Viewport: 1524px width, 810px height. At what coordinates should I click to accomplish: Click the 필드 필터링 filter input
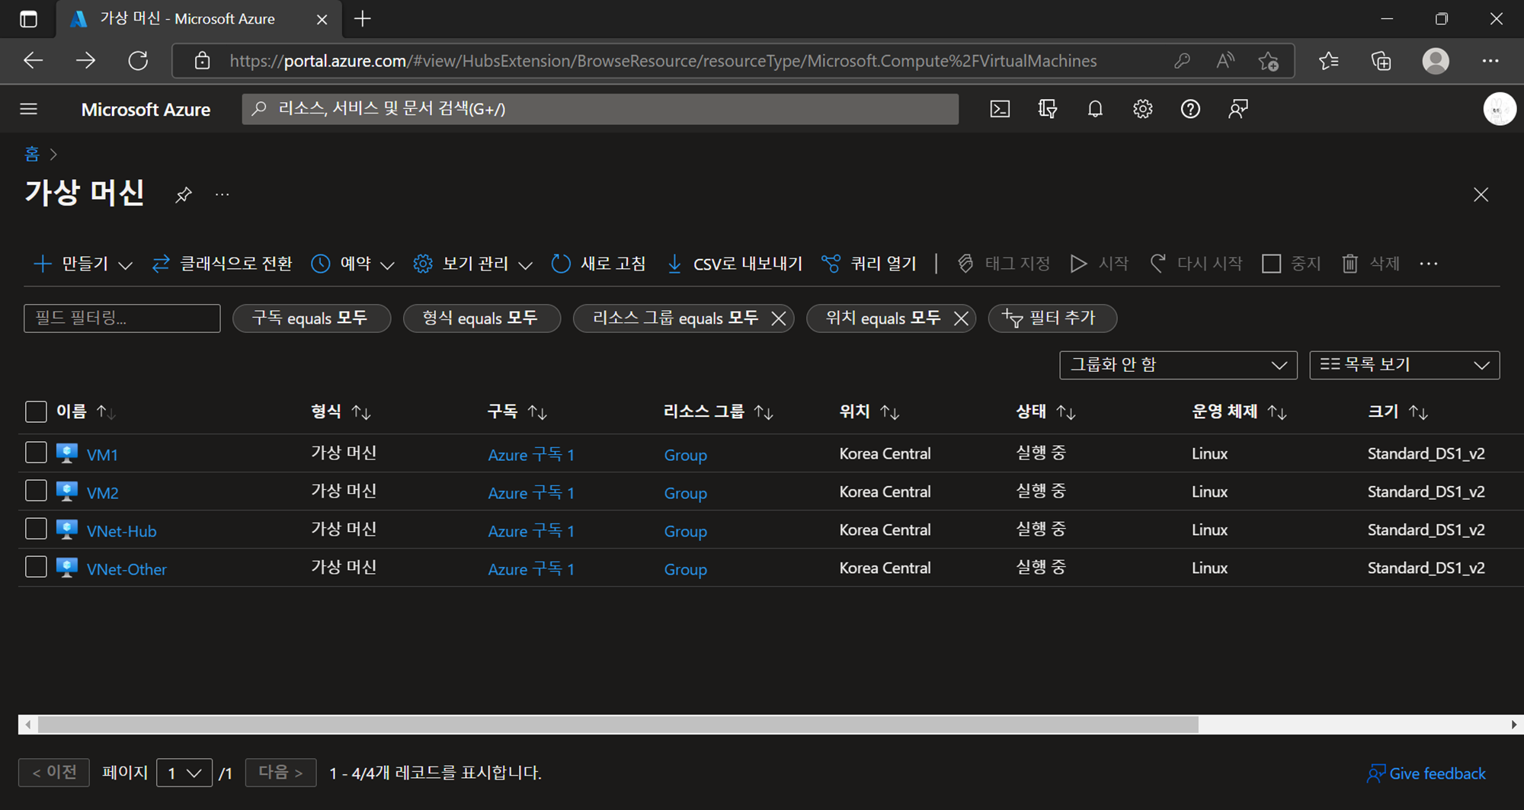(x=122, y=319)
